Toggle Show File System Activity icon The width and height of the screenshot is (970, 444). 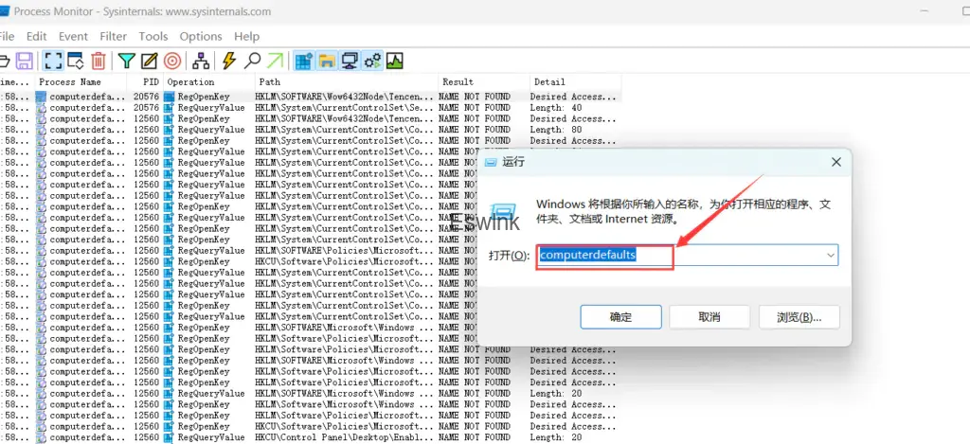327,62
